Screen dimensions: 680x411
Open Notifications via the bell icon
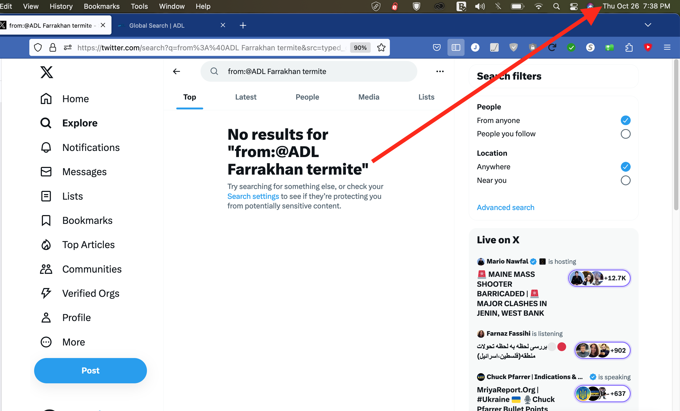(46, 147)
